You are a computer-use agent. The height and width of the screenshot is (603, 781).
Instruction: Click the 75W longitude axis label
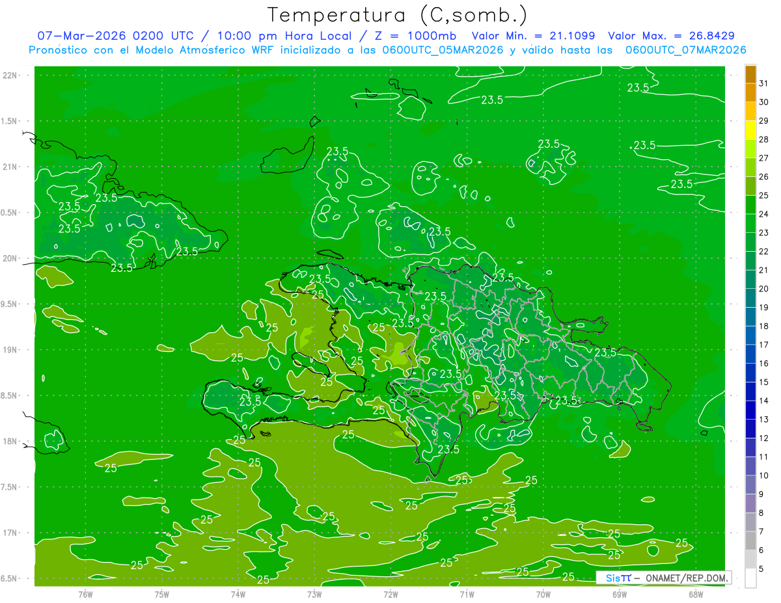pyautogui.click(x=162, y=595)
